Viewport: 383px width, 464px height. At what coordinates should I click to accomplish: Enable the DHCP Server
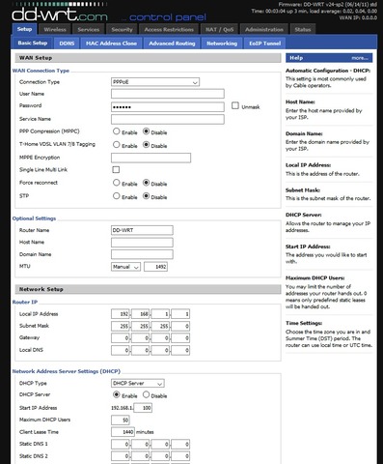tap(117, 394)
